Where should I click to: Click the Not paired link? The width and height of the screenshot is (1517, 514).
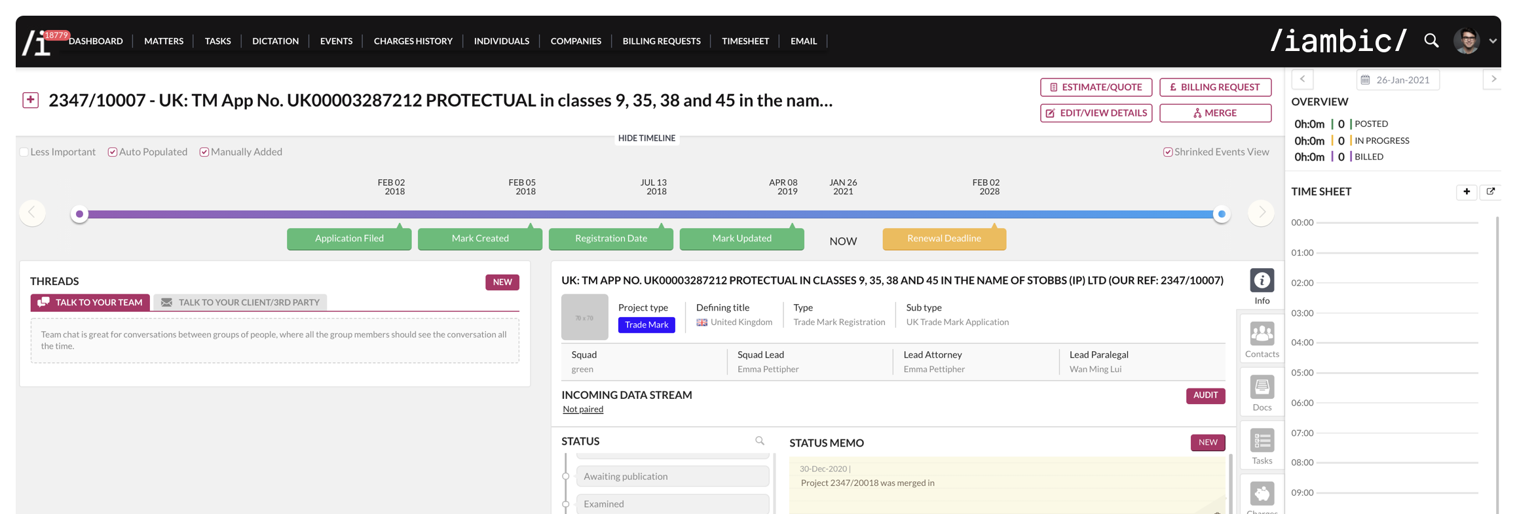583,409
